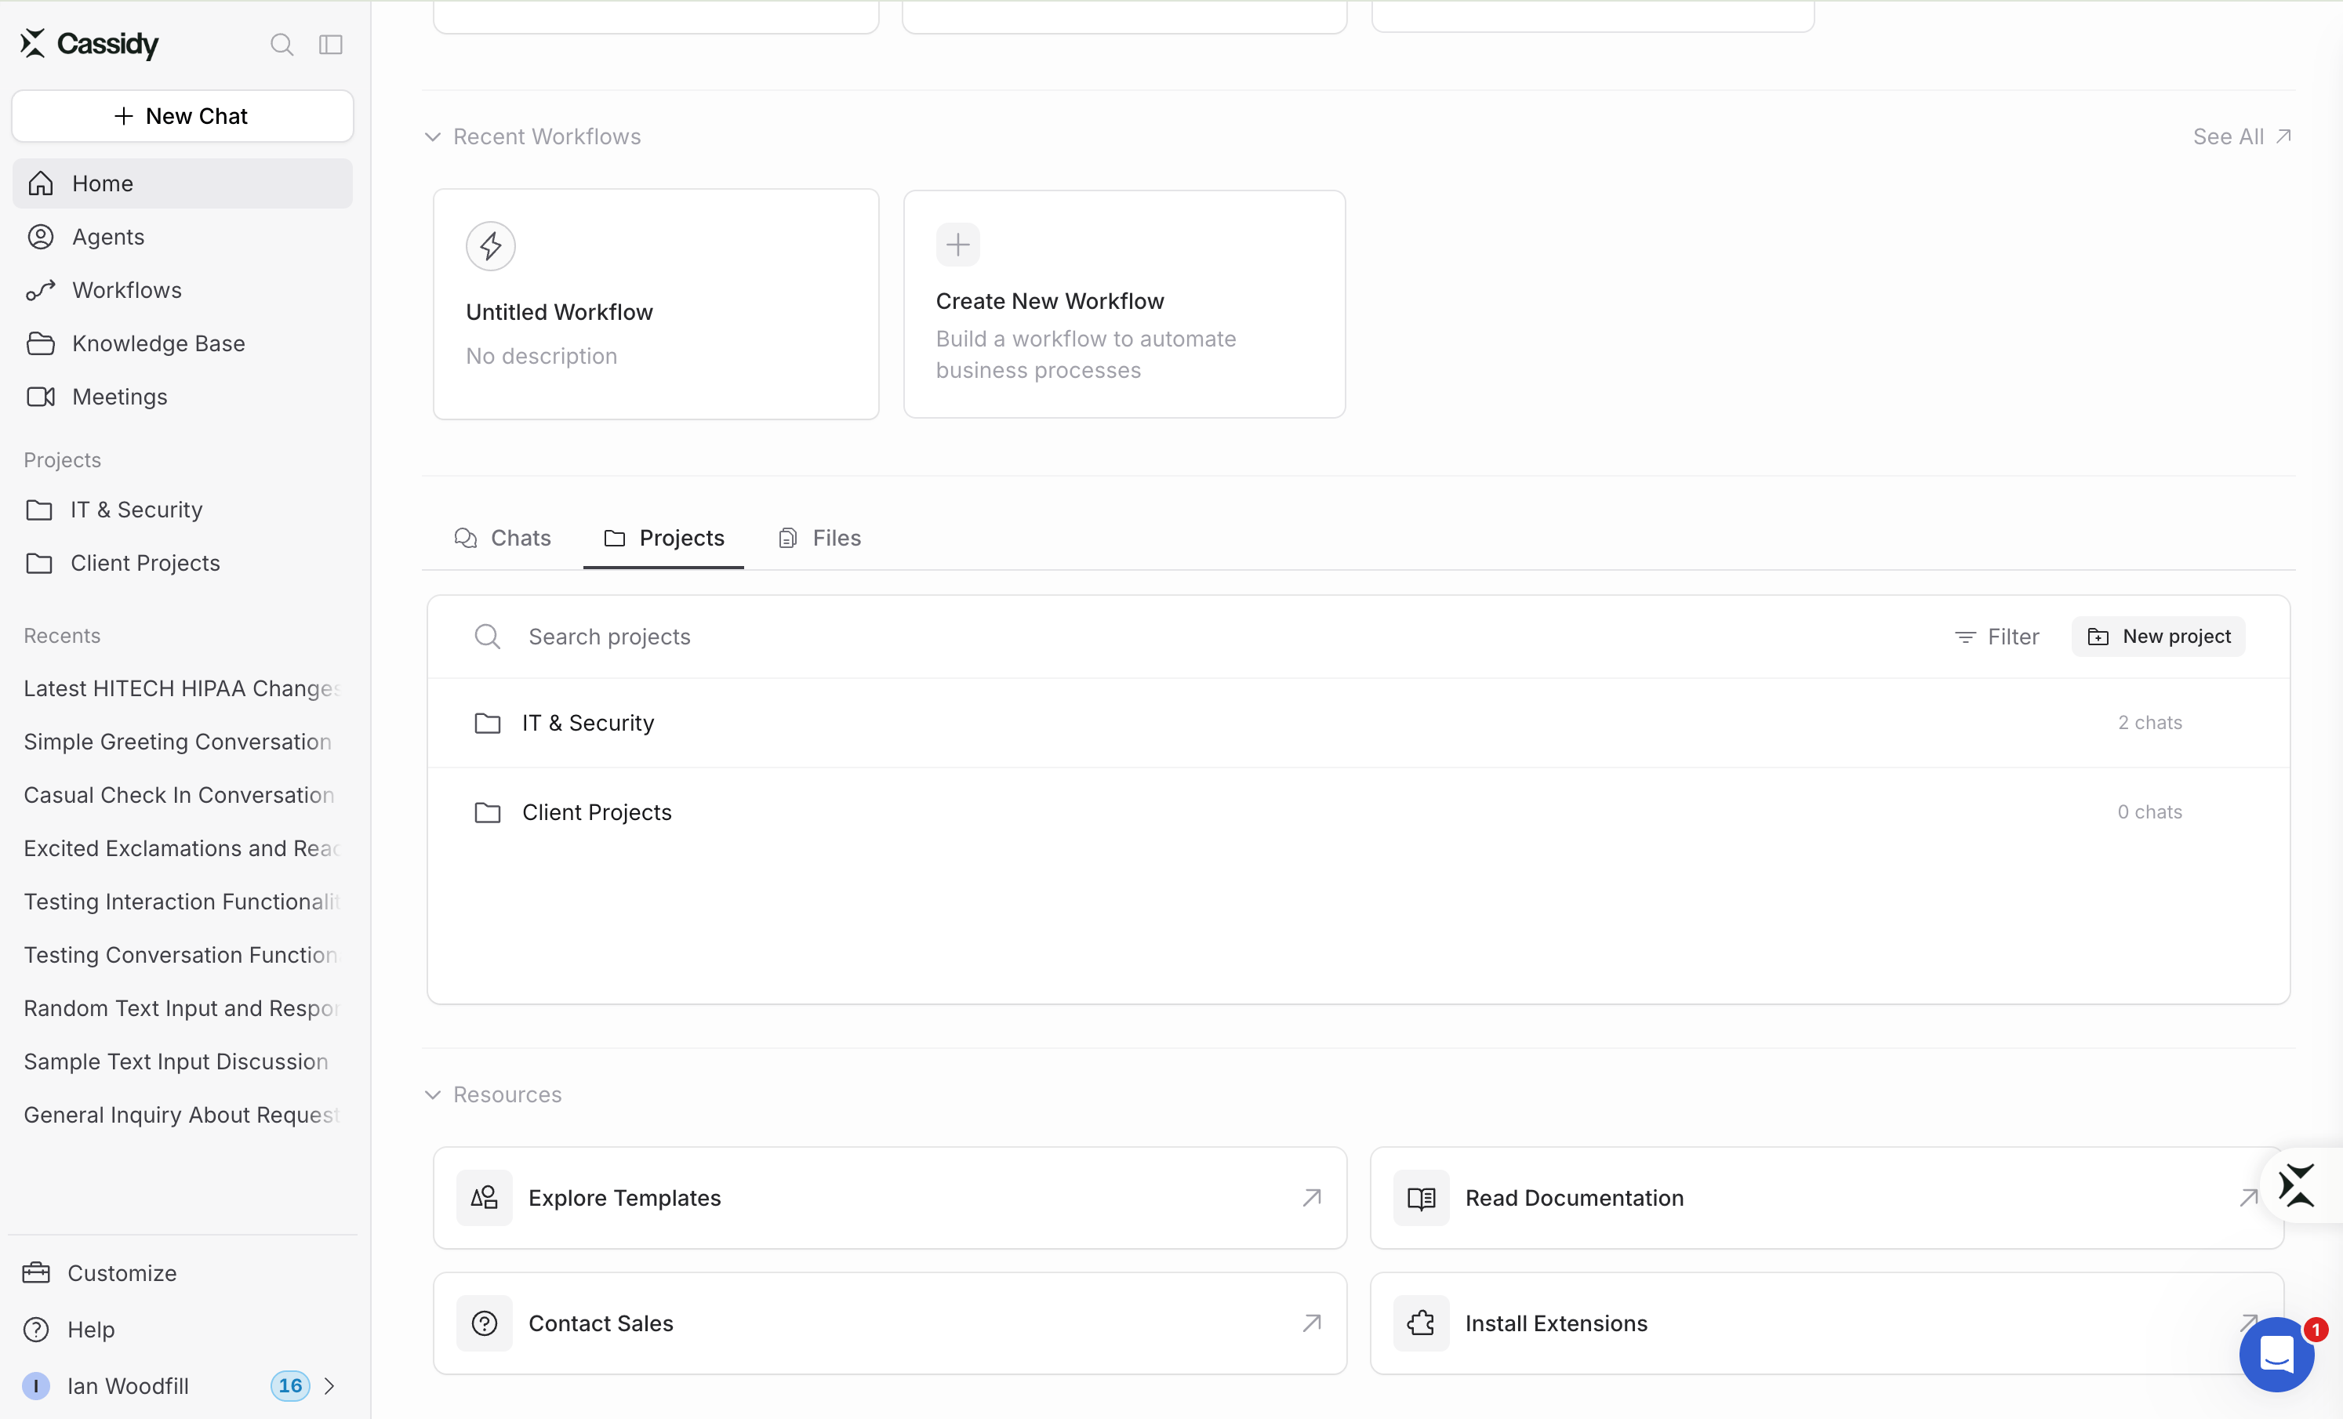The image size is (2343, 1419).
Task: Open Client Projects in sidebar Projects
Action: point(183,564)
